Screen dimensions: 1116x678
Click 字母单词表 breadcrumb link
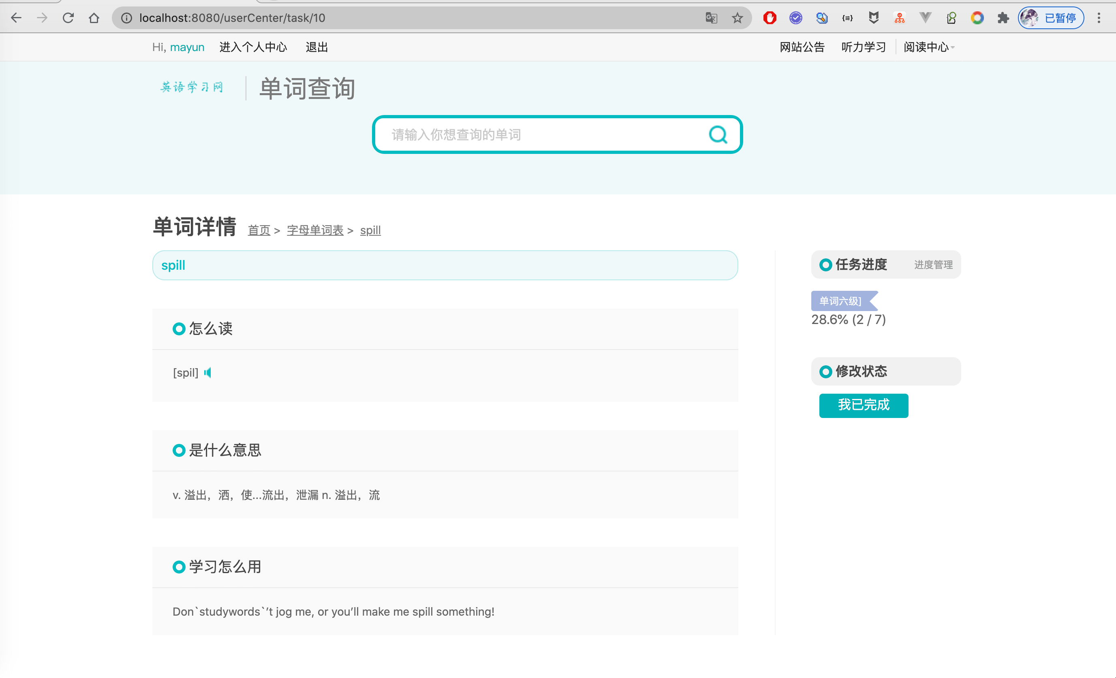point(315,230)
